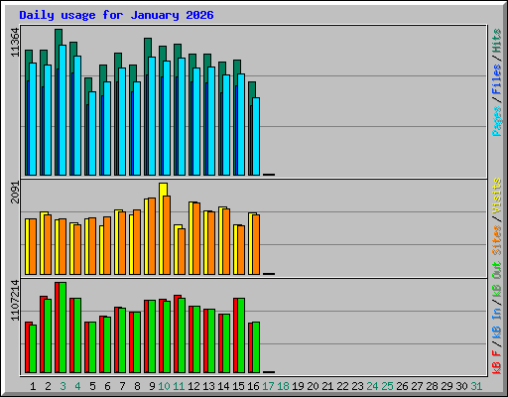Click day 28 on the x-axis
Screen dimensions: 508x397
pyautogui.click(x=432, y=386)
